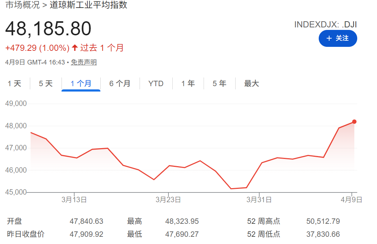This screenshot has height=244, width=377.
Task: Click the 开盘 opening price value
Action: click(x=86, y=221)
